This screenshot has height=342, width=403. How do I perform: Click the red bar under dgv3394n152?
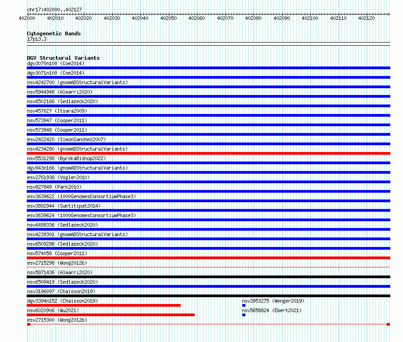tap(104, 305)
